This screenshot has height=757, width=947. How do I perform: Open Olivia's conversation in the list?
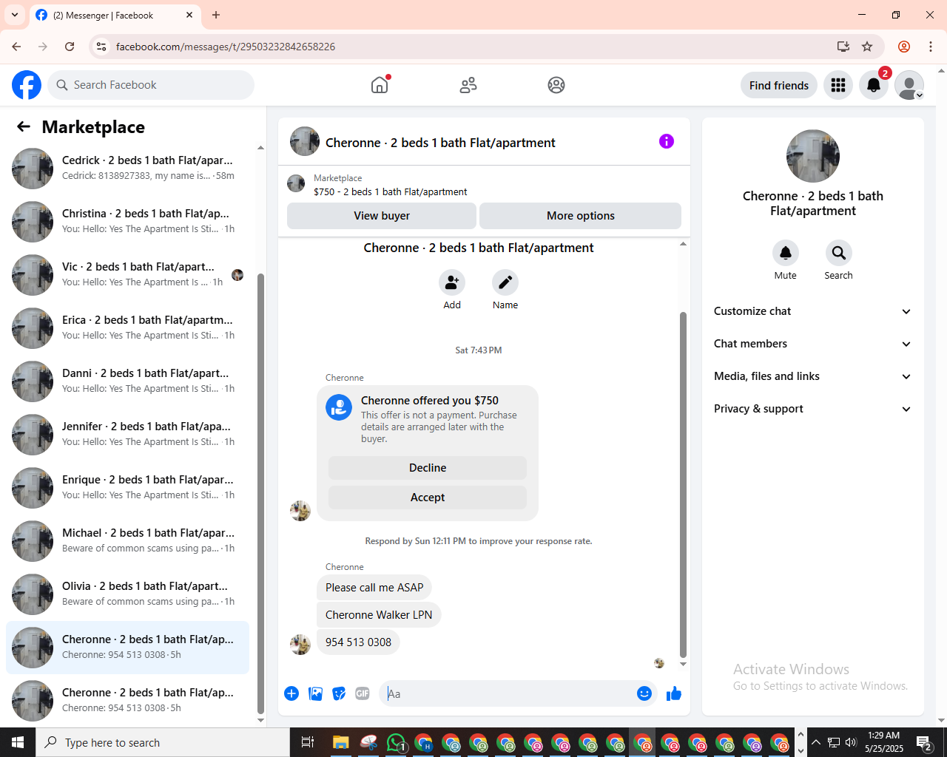(127, 594)
